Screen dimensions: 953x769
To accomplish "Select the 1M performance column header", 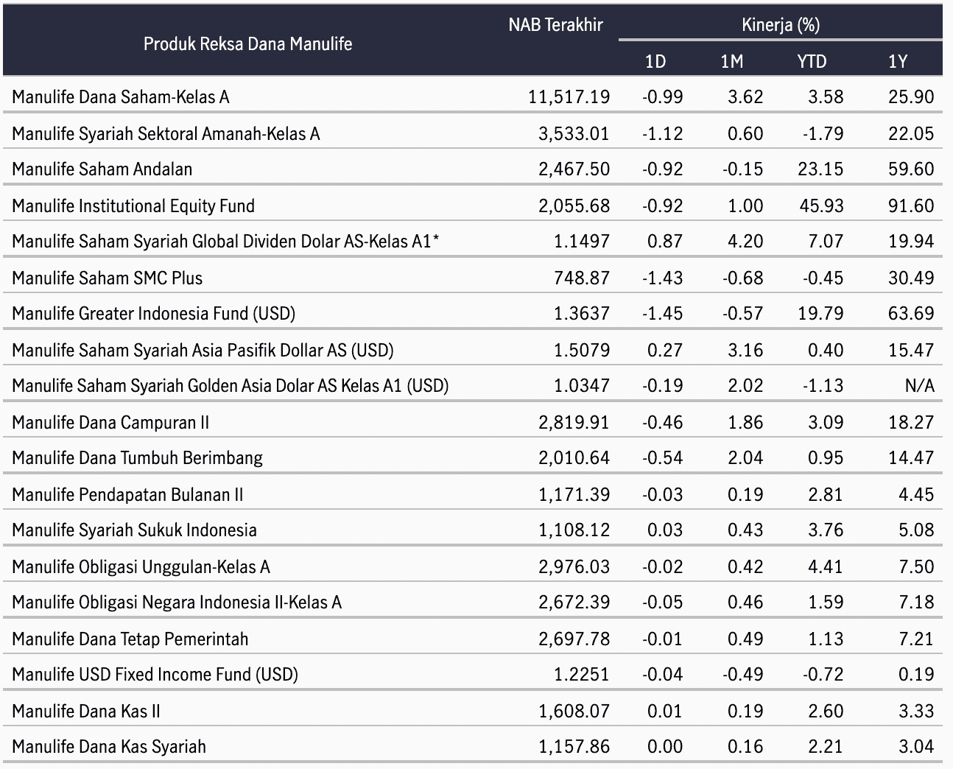I will [x=731, y=61].
